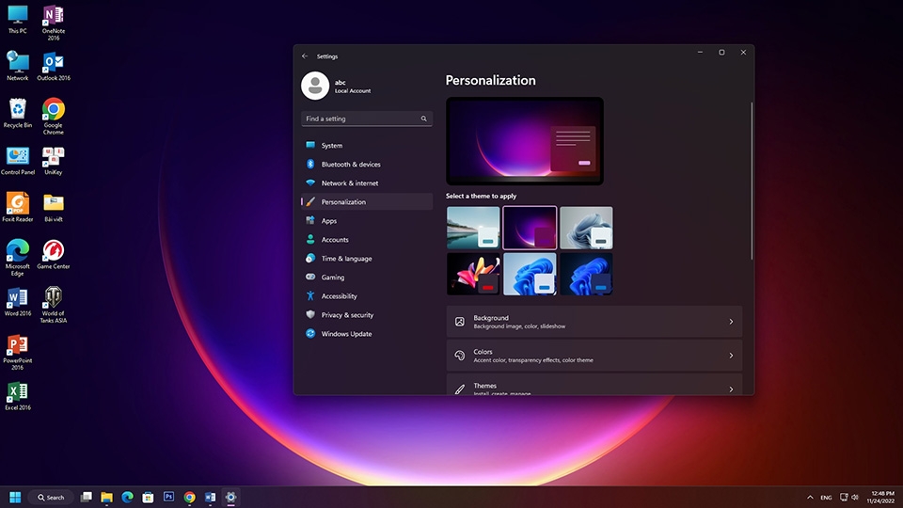Screen dimensions: 903x508
Task: Click the Settings window scrollbar
Action: pos(751,181)
